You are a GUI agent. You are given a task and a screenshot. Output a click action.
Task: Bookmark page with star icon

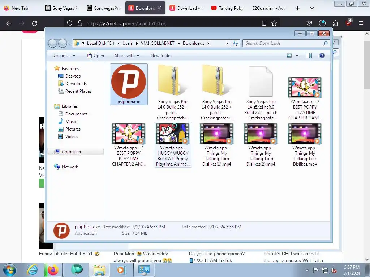coord(274,23)
